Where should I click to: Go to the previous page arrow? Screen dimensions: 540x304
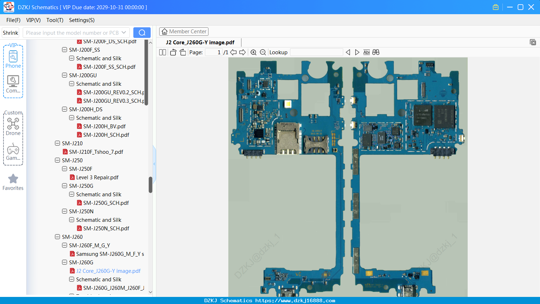tap(233, 52)
